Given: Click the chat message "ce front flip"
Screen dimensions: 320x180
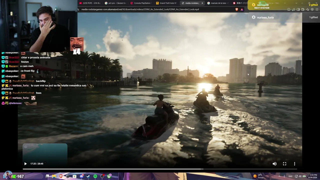Looking at the screenshot, I should click(x=27, y=71).
